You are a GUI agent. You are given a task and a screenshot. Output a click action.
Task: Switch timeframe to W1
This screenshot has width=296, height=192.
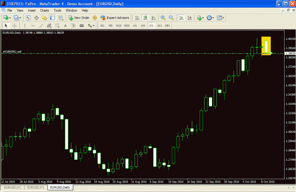click(x=160, y=26)
